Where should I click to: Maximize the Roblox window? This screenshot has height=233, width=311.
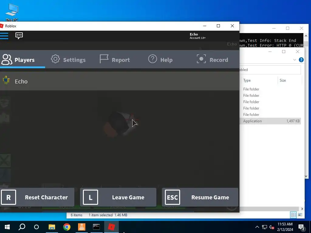218,26
